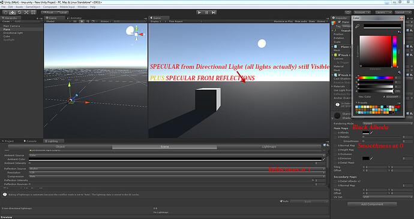Open the cloud services icon
Screen dimensions: 414x219
[x=348, y=13]
